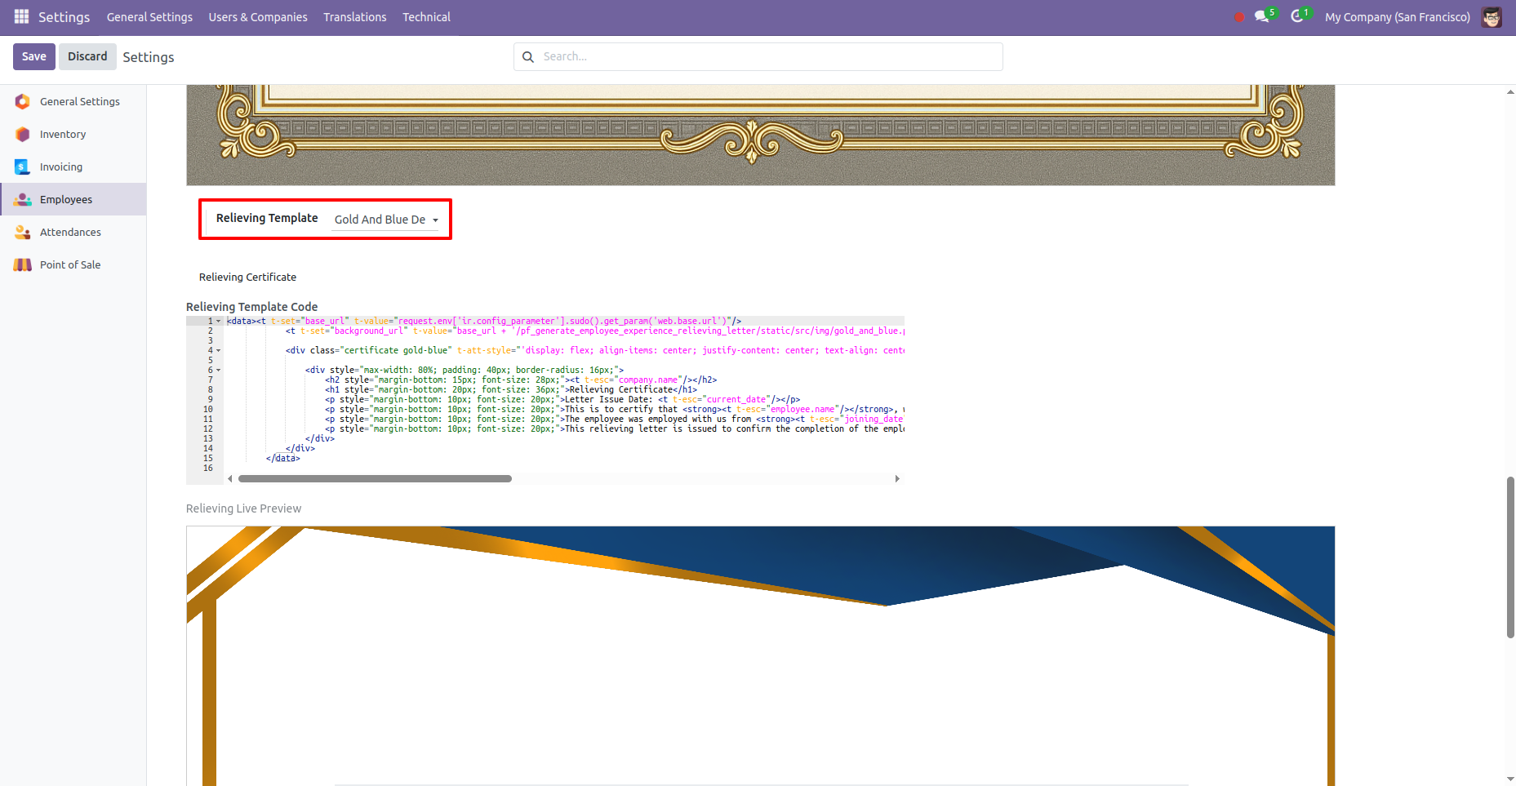This screenshot has height=786, width=1516.
Task: Open the apps grid menu
Action: coord(20,16)
